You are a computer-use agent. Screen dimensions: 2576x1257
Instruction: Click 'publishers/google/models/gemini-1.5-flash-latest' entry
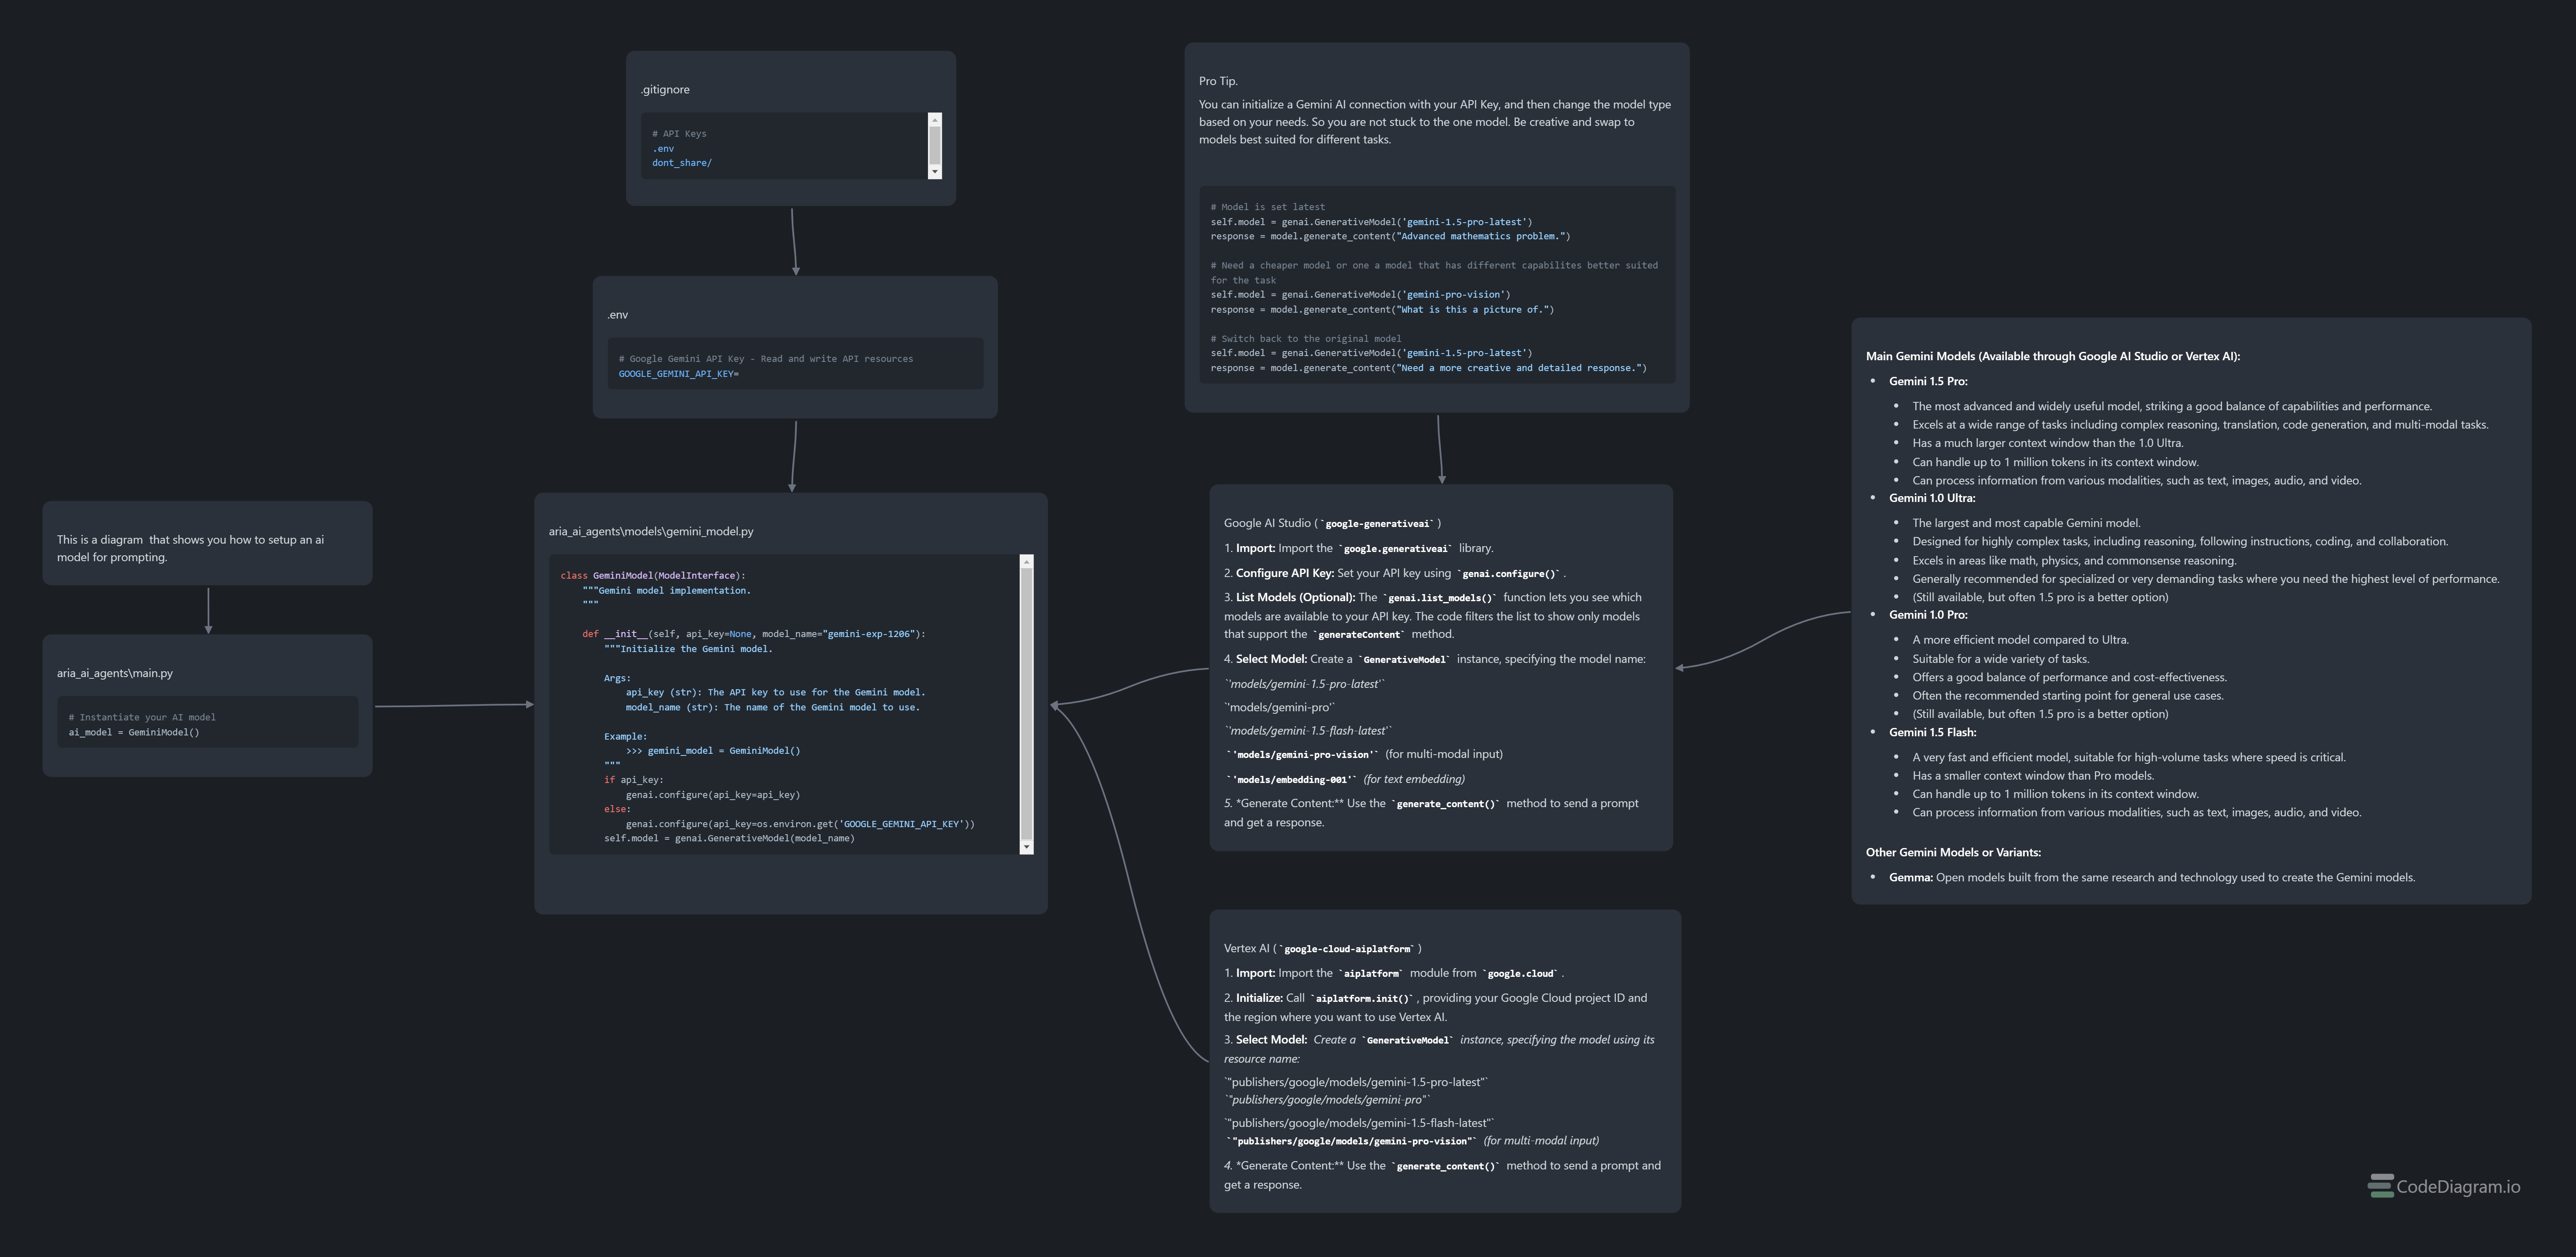pos(1359,1123)
